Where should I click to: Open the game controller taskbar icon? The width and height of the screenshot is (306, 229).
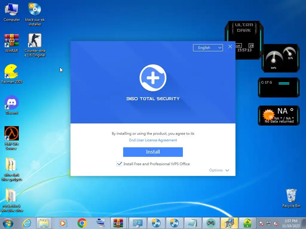pyautogui.click(x=211, y=223)
